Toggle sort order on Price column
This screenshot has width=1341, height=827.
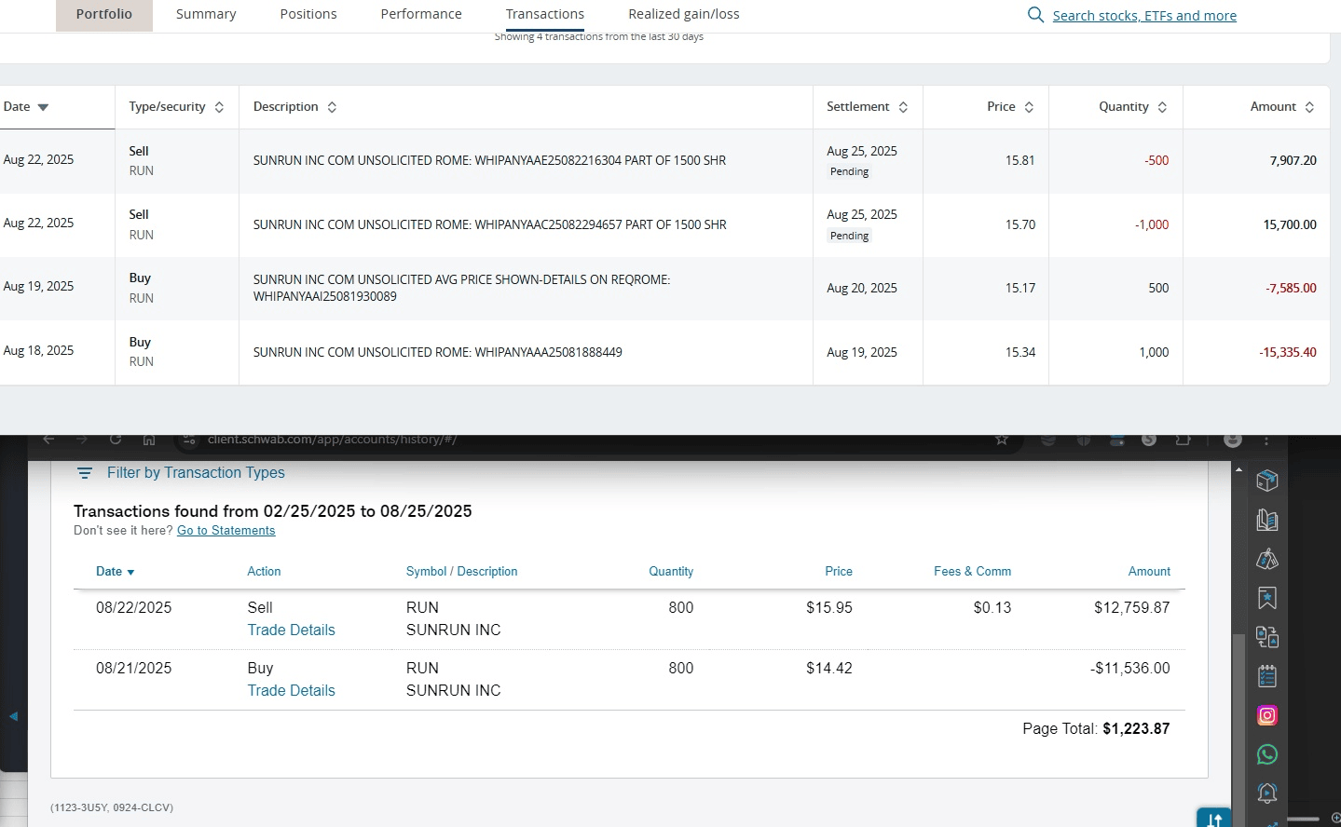[1029, 107]
